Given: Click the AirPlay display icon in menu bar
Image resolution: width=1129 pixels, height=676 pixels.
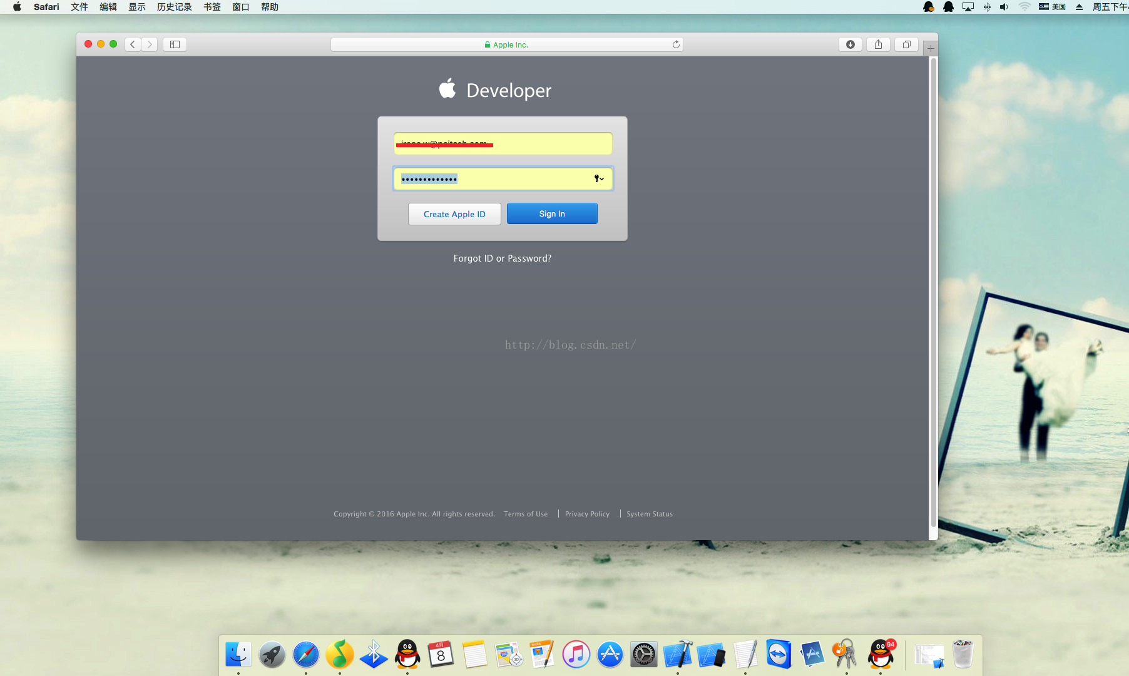Looking at the screenshot, I should (x=968, y=7).
